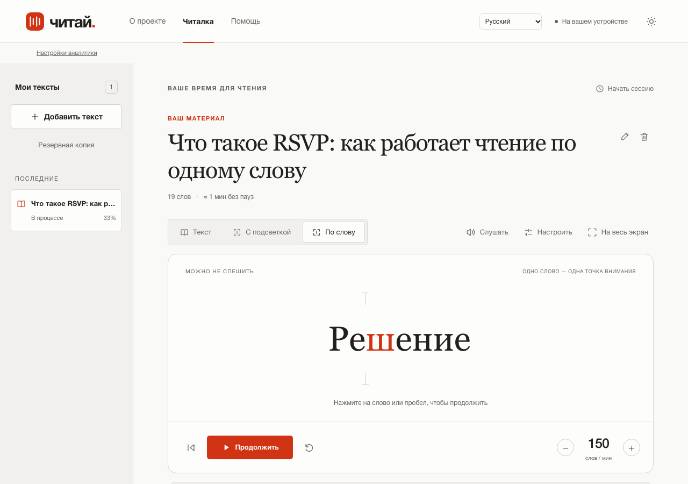
Task: Click the Мои тексты heading
Action: point(38,87)
